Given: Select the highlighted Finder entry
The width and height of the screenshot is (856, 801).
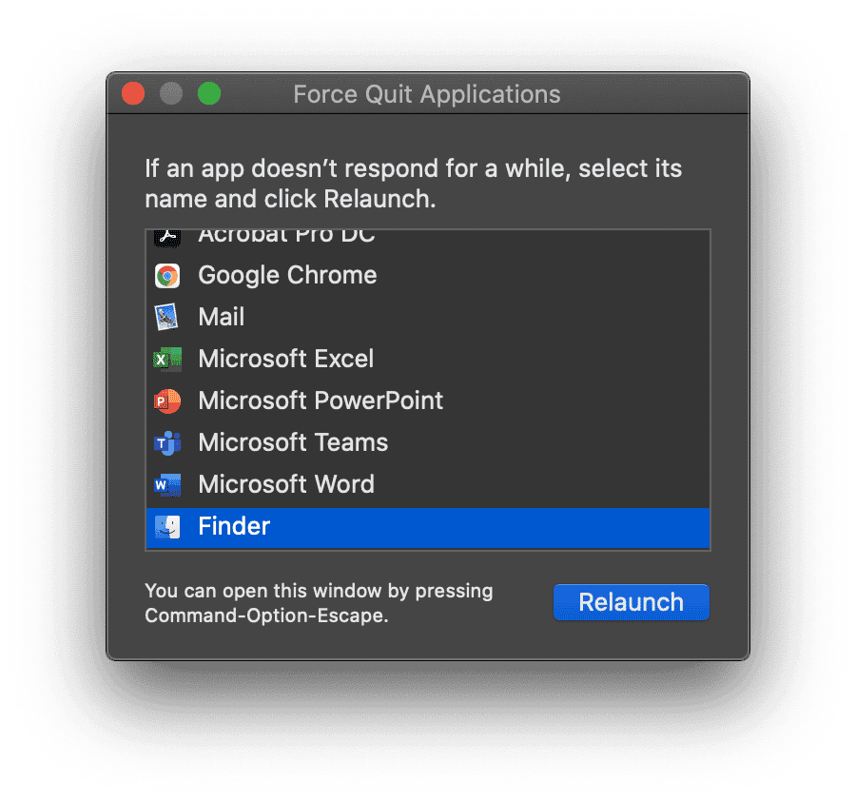Looking at the screenshot, I should pos(234,526).
